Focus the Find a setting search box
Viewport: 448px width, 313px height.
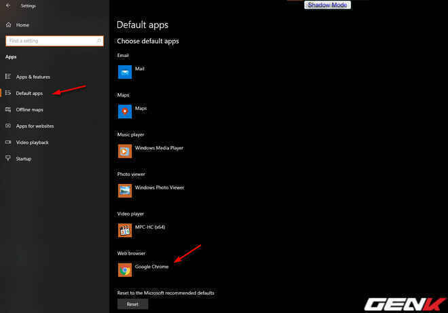(x=54, y=41)
